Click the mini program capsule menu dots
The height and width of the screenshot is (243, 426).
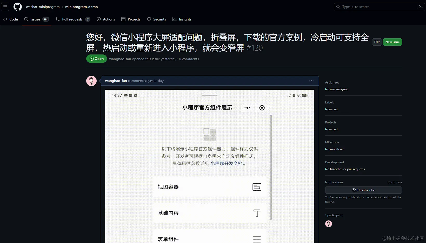(x=247, y=108)
